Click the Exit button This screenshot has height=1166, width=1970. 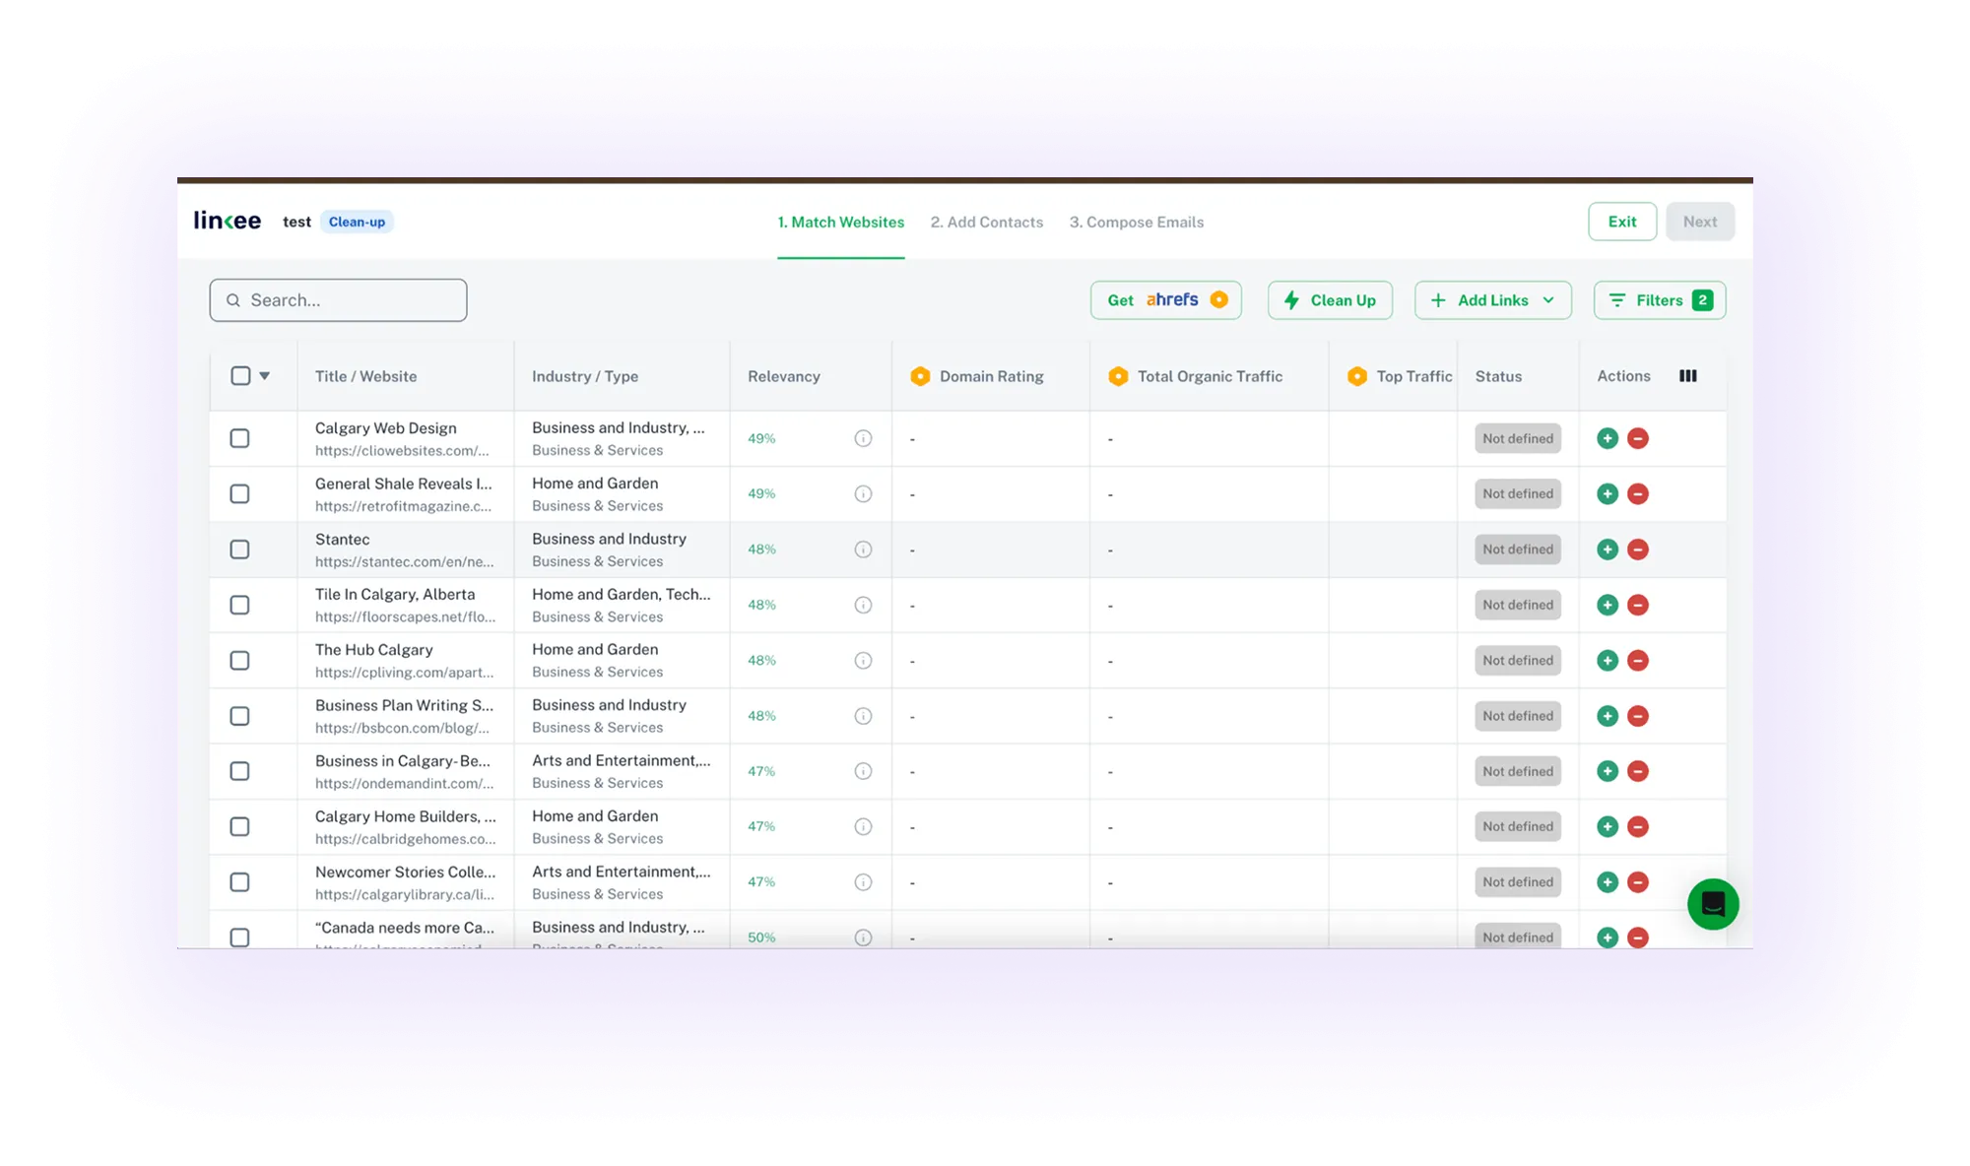click(x=1621, y=222)
